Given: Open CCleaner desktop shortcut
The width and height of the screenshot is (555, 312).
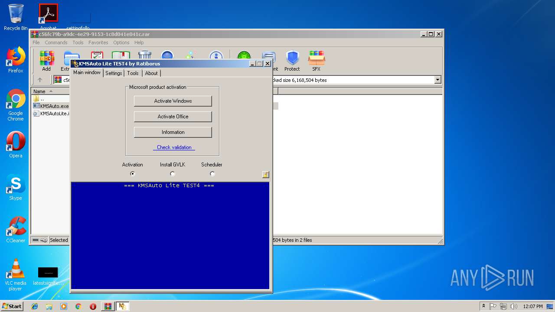Looking at the screenshot, I should pyautogui.click(x=16, y=230).
